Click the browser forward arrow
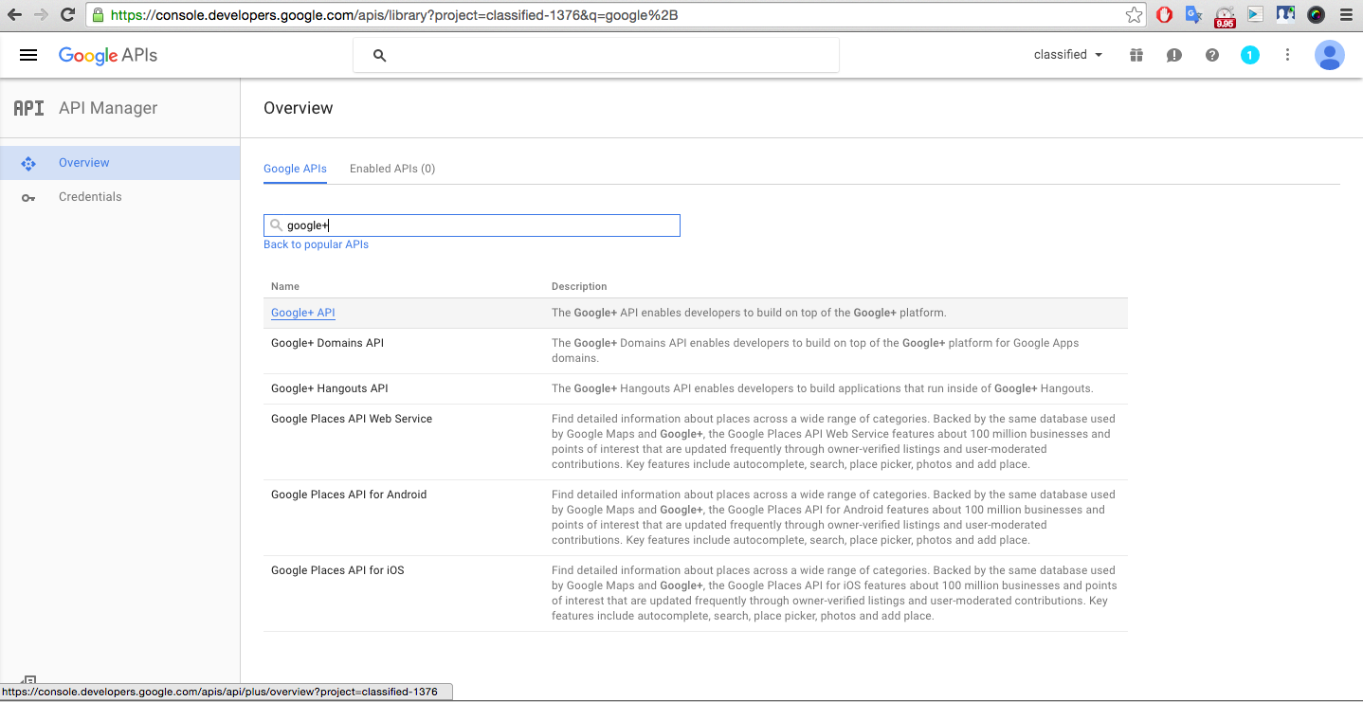Image resolution: width=1363 pixels, height=702 pixels. pyautogui.click(x=41, y=14)
